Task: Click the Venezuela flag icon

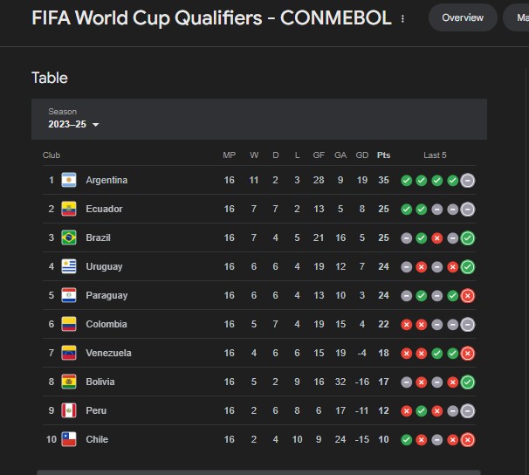Action: point(69,354)
